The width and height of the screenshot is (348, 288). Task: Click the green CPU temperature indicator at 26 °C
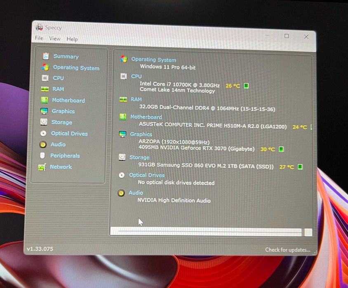point(246,86)
